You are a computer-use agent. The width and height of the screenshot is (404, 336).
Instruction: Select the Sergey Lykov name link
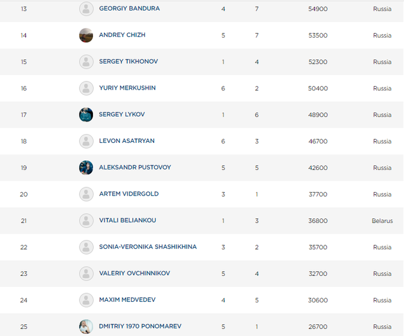(122, 115)
